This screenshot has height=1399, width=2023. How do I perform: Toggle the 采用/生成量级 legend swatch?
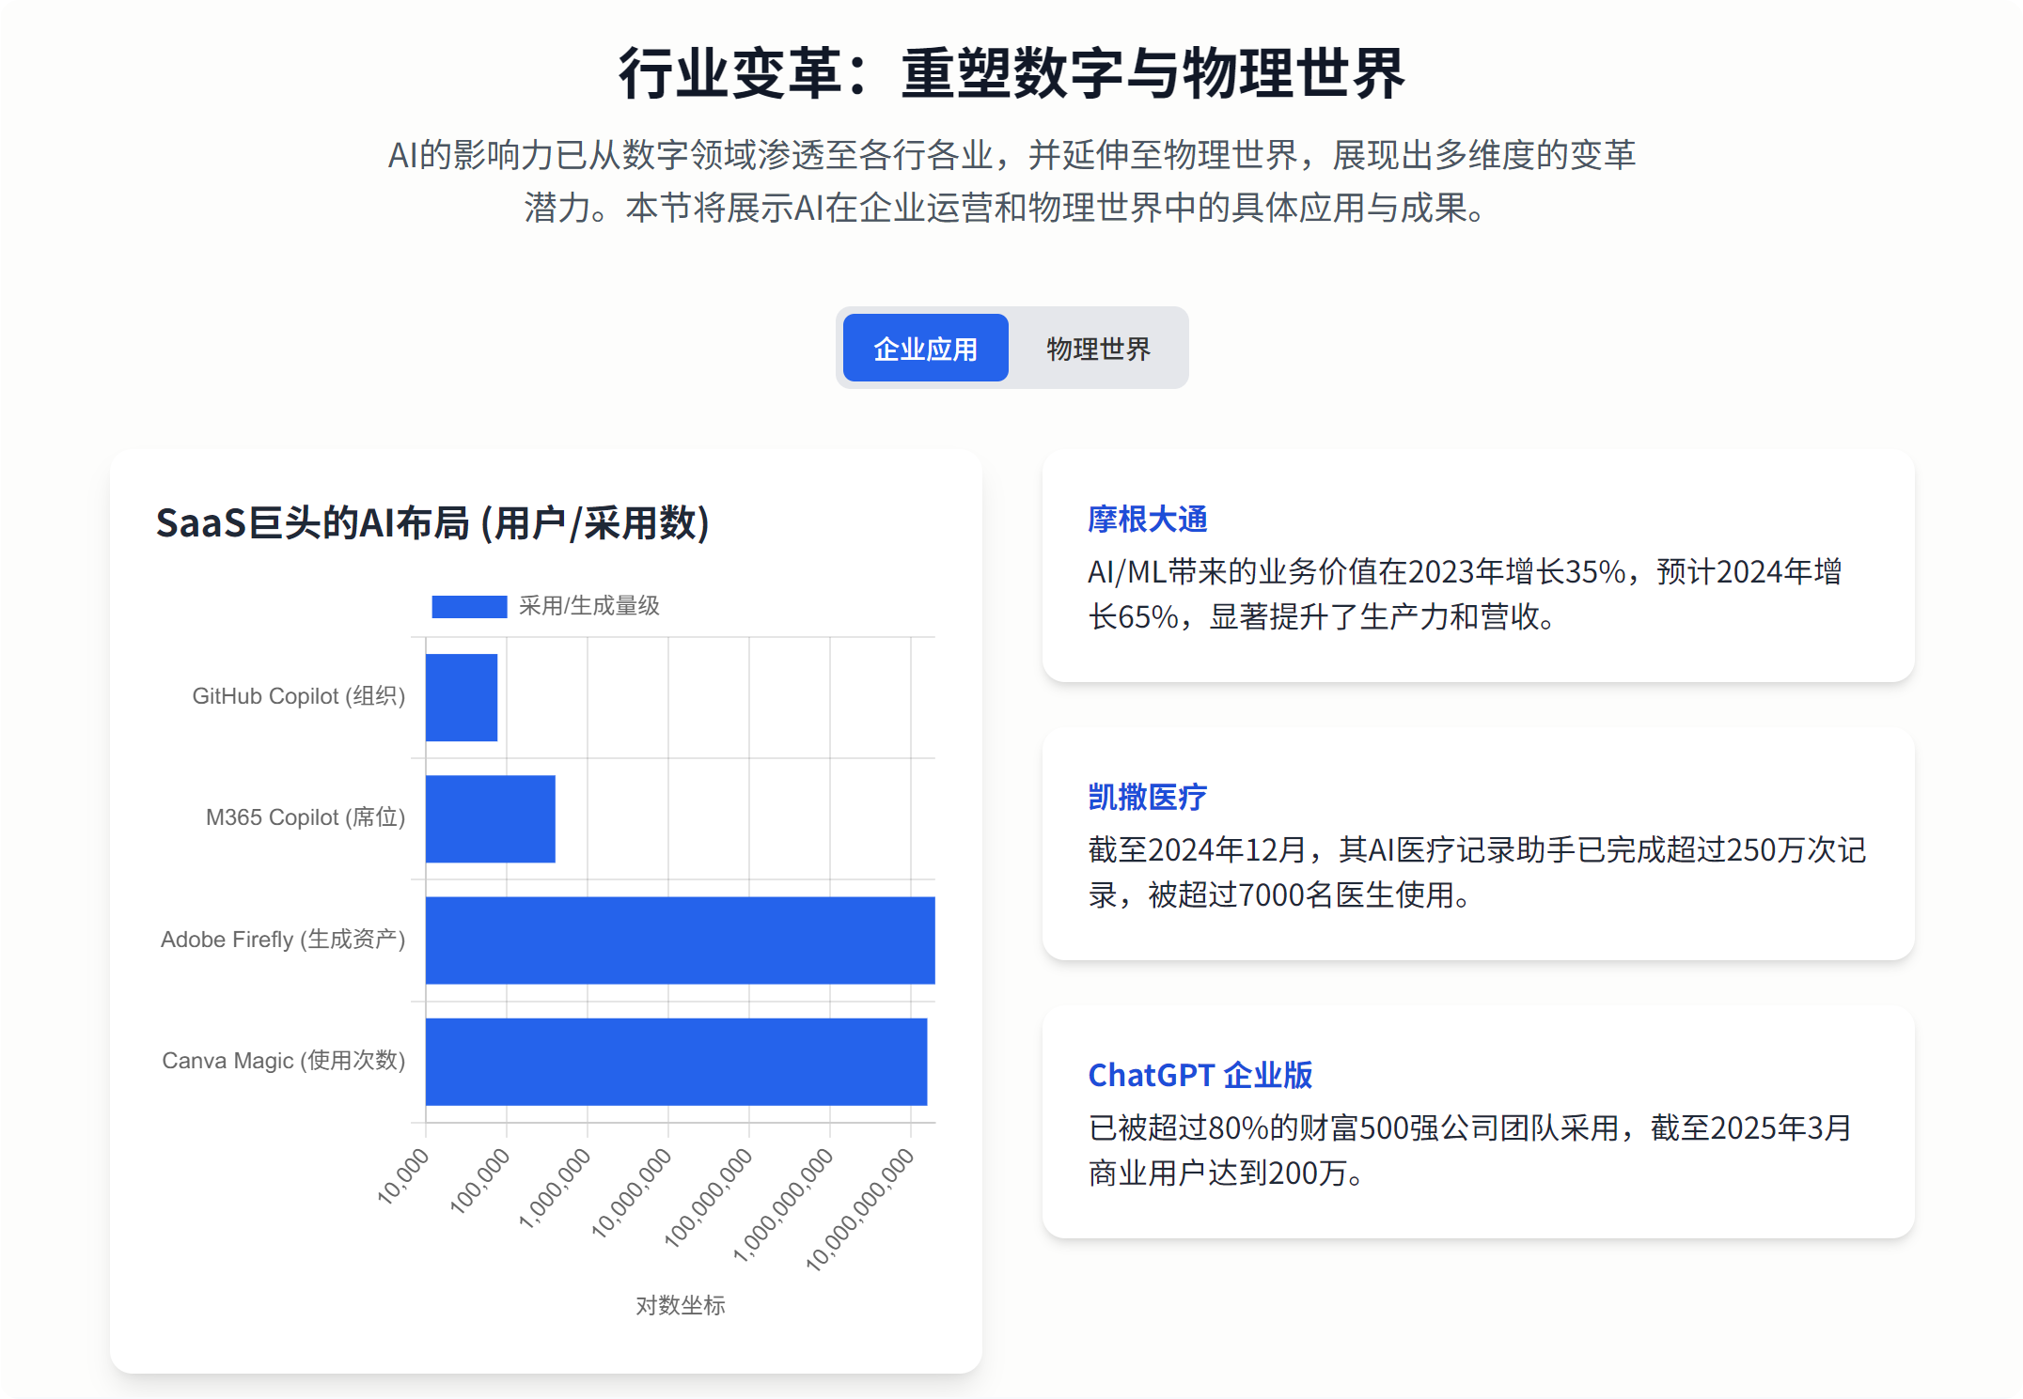click(469, 607)
